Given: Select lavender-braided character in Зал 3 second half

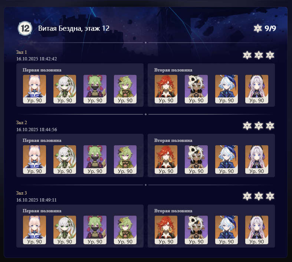Looking at the screenshot, I should click(x=257, y=230).
